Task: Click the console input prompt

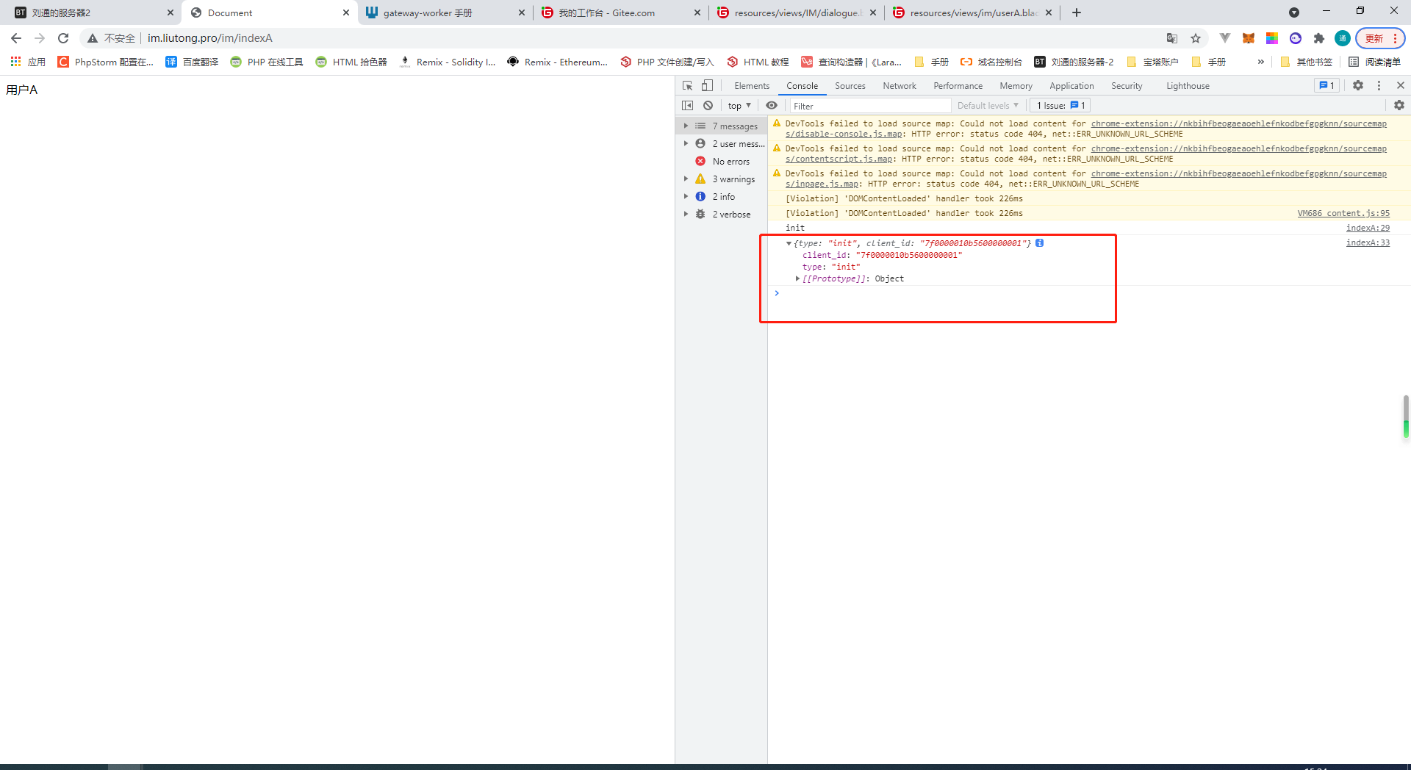Action: pyautogui.click(x=1088, y=293)
